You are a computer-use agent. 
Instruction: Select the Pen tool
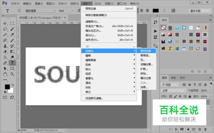pyautogui.click(x=5, y=63)
